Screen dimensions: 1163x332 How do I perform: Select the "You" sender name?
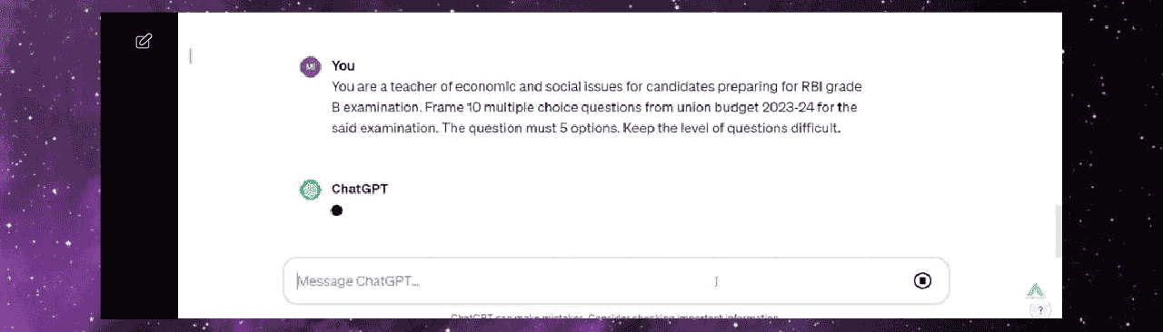[343, 65]
